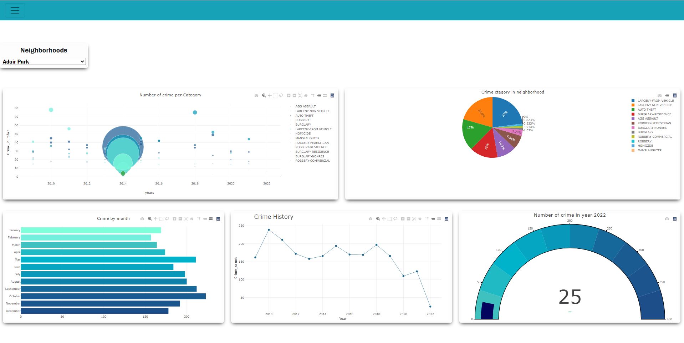684x343 pixels.
Task: Download the Crime History chart as PNG
Action: pos(371,219)
